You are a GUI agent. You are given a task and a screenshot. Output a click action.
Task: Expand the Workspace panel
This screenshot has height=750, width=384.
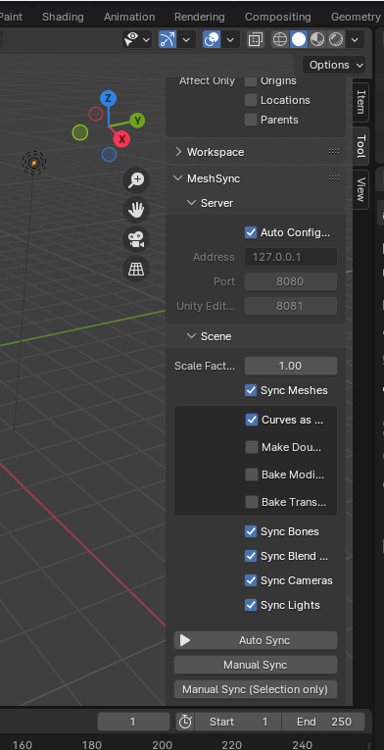178,152
